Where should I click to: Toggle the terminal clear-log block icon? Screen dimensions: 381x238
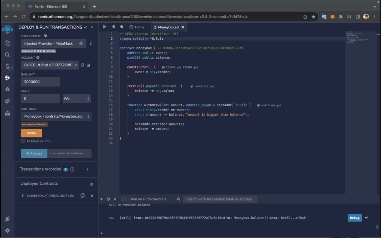coord(108,199)
